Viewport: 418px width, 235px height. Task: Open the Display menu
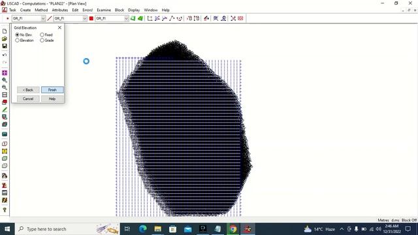tap(134, 10)
